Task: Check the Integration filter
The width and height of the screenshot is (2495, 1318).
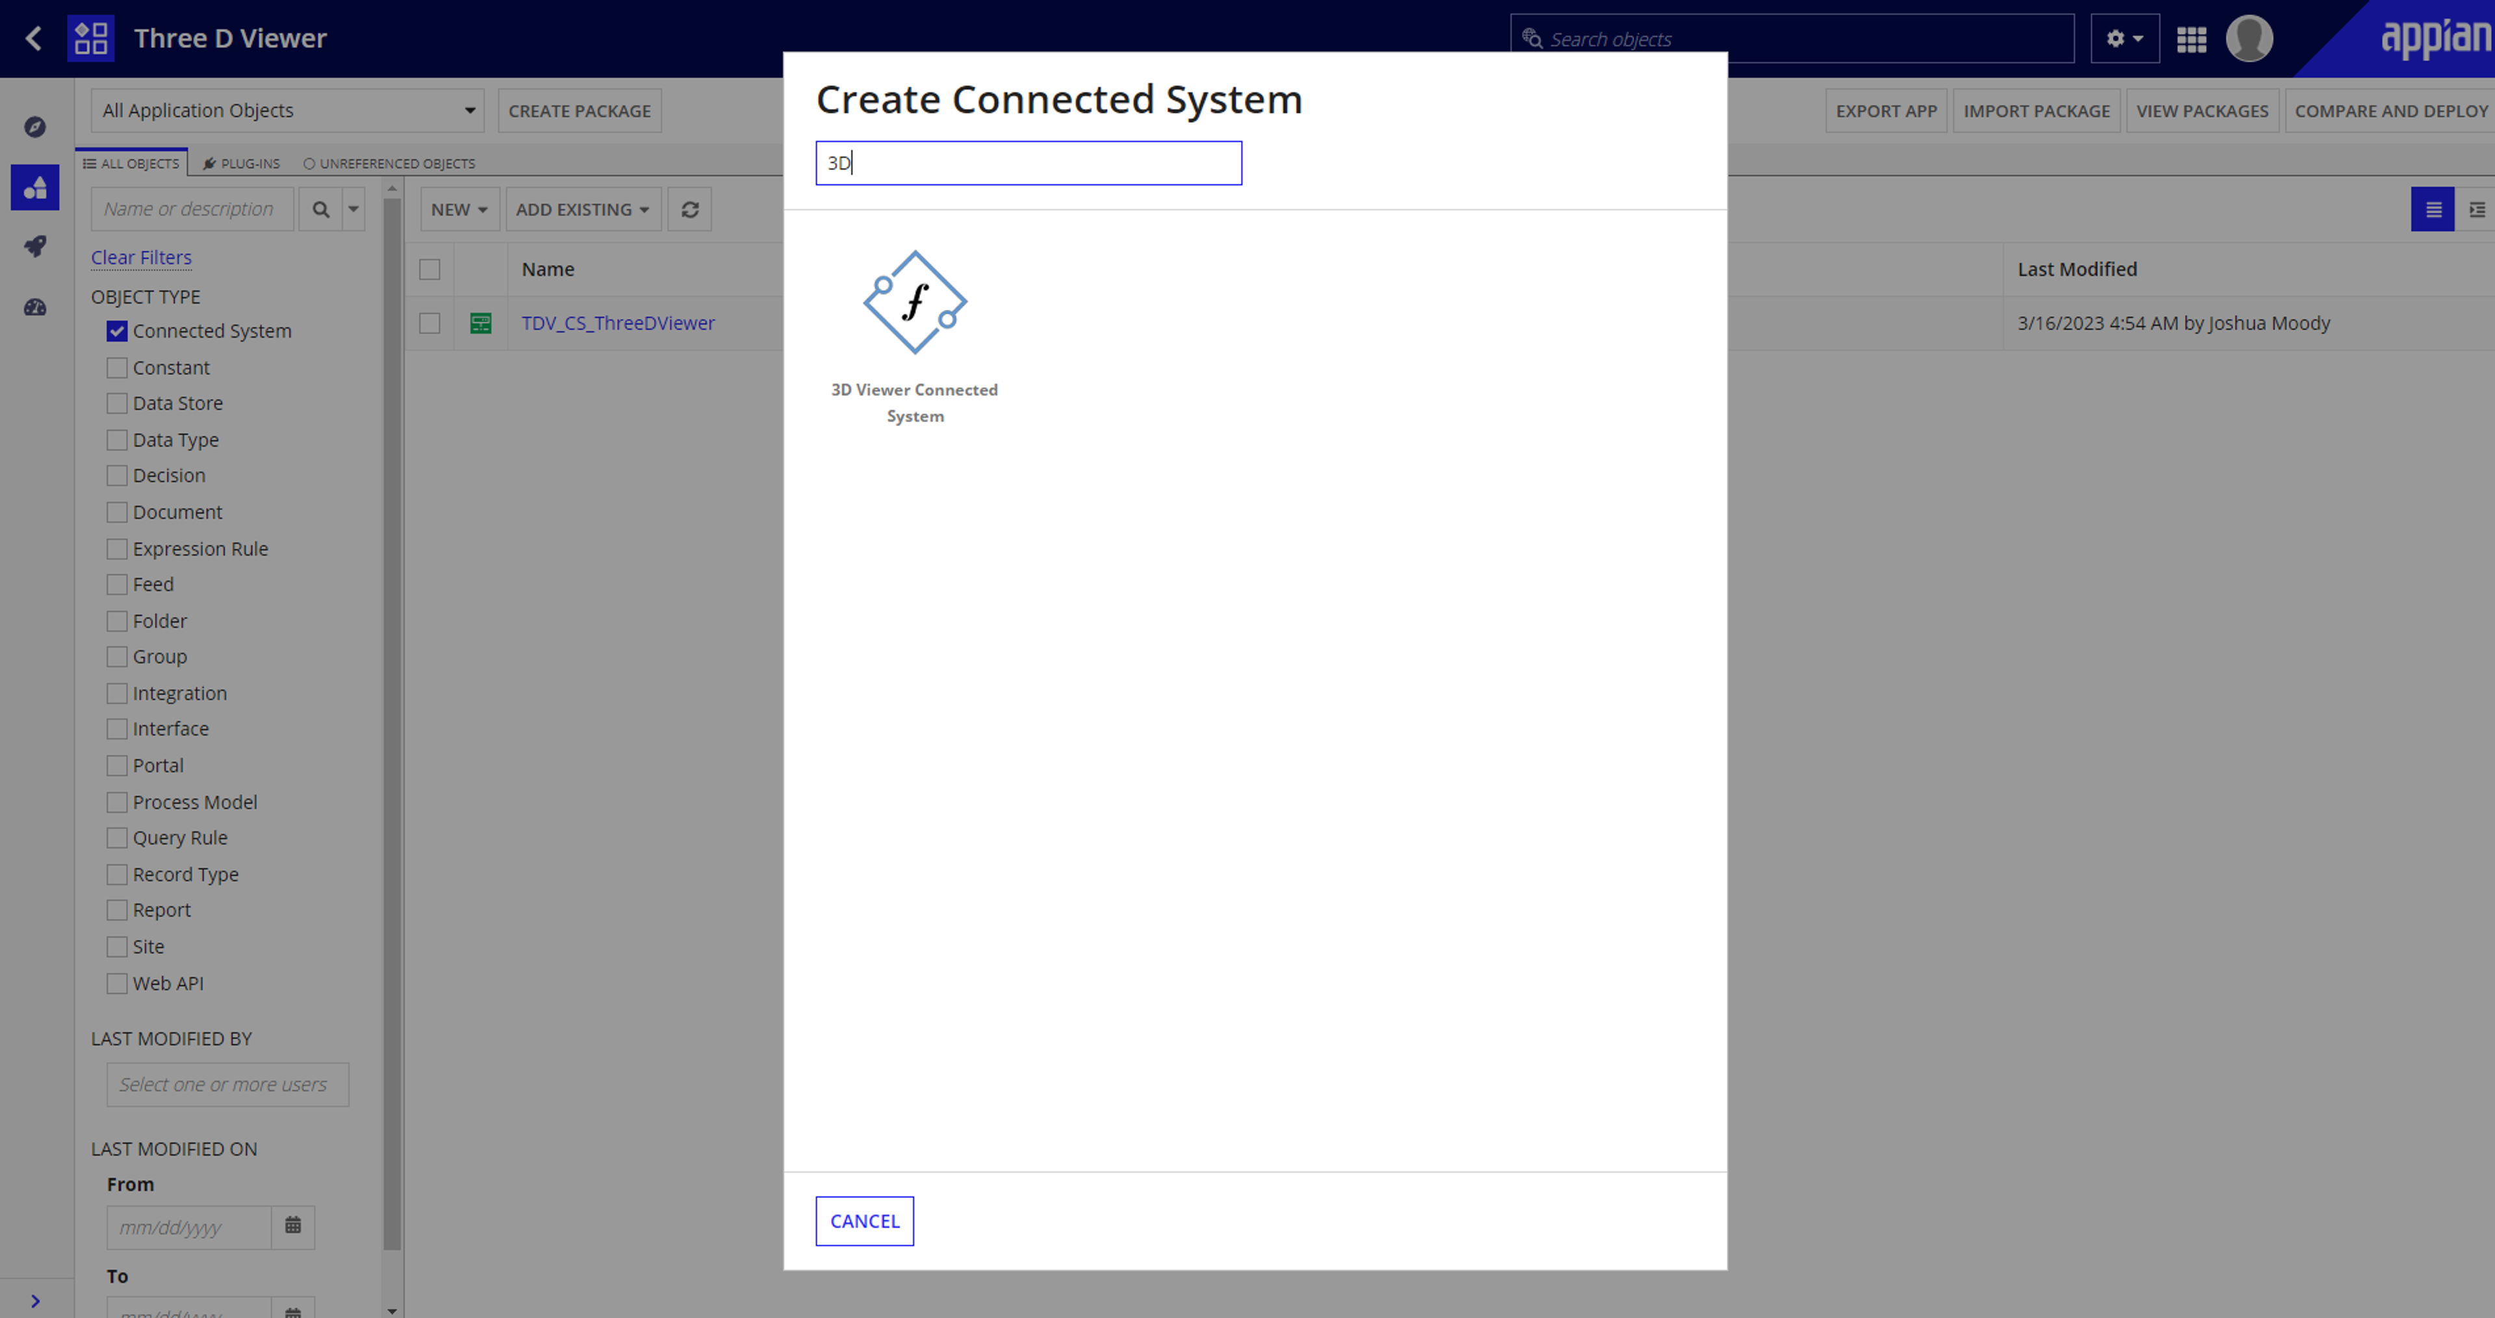Action: point(117,693)
